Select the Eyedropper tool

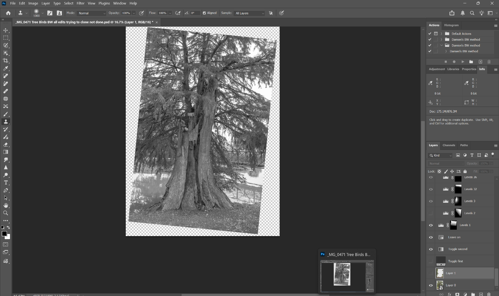6,68
